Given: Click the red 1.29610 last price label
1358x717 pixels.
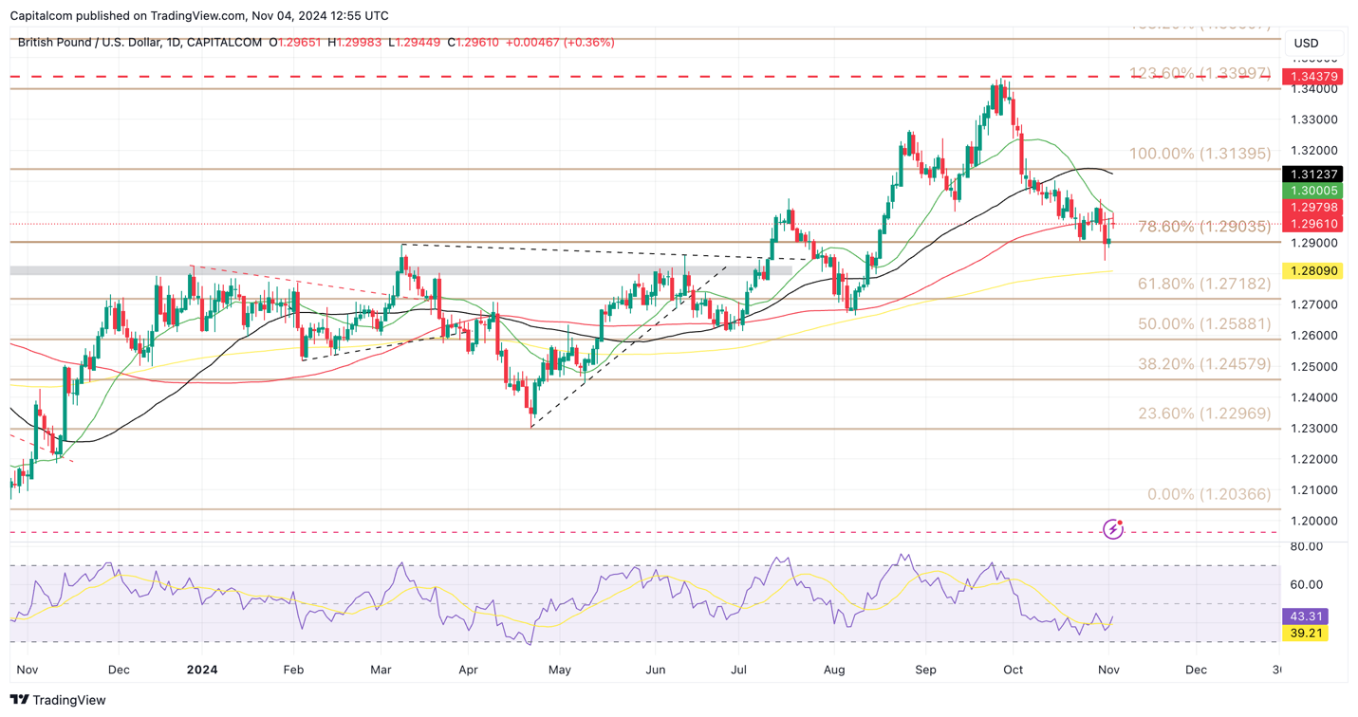Looking at the screenshot, I should [x=1311, y=225].
